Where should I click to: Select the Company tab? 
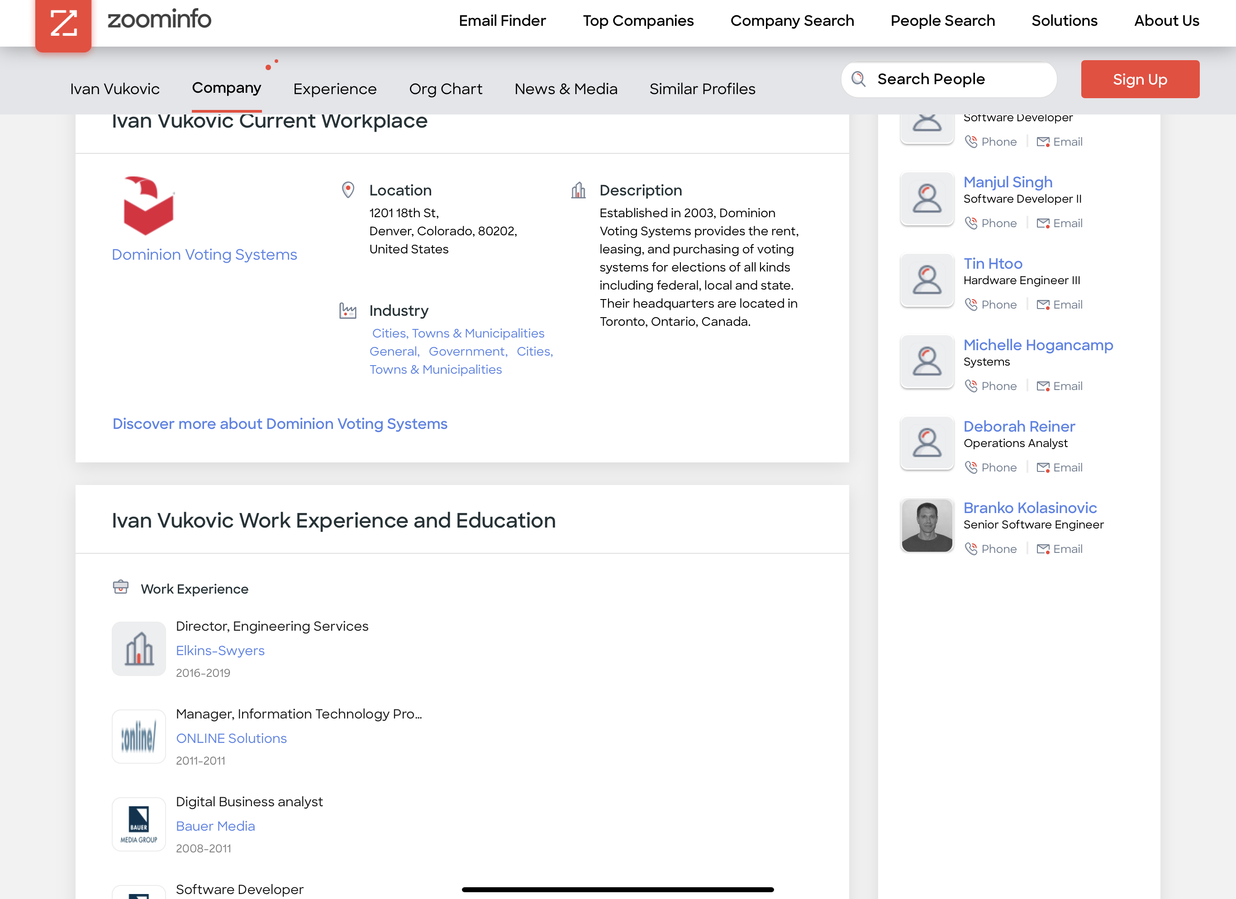click(x=226, y=88)
